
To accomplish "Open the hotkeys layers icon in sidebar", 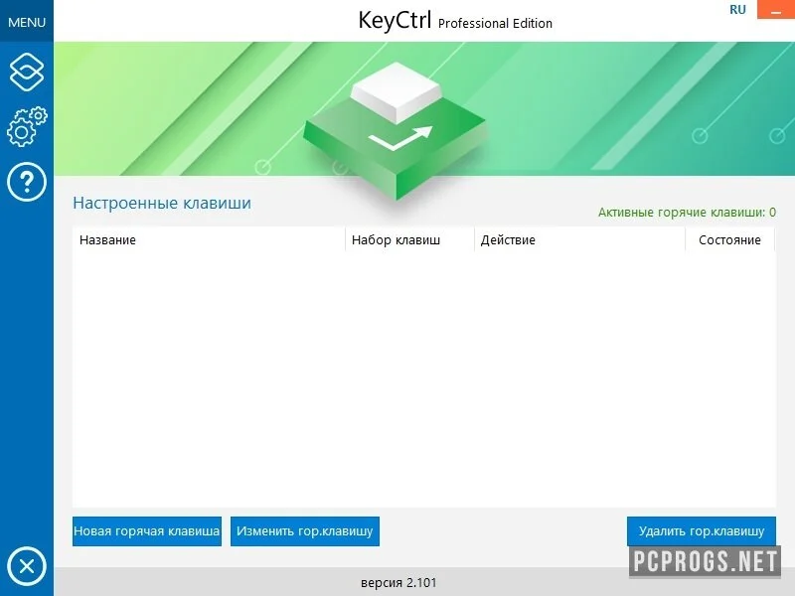I will [x=27, y=72].
